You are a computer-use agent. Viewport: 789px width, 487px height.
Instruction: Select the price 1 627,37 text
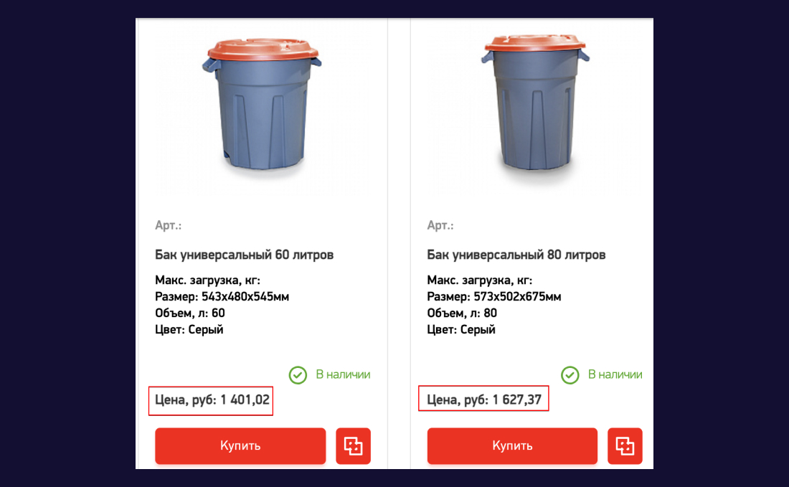pos(517,400)
